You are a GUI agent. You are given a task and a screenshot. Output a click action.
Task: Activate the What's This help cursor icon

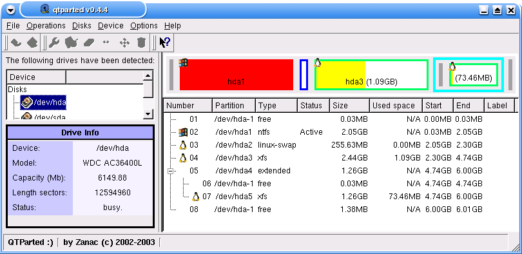[x=165, y=43]
